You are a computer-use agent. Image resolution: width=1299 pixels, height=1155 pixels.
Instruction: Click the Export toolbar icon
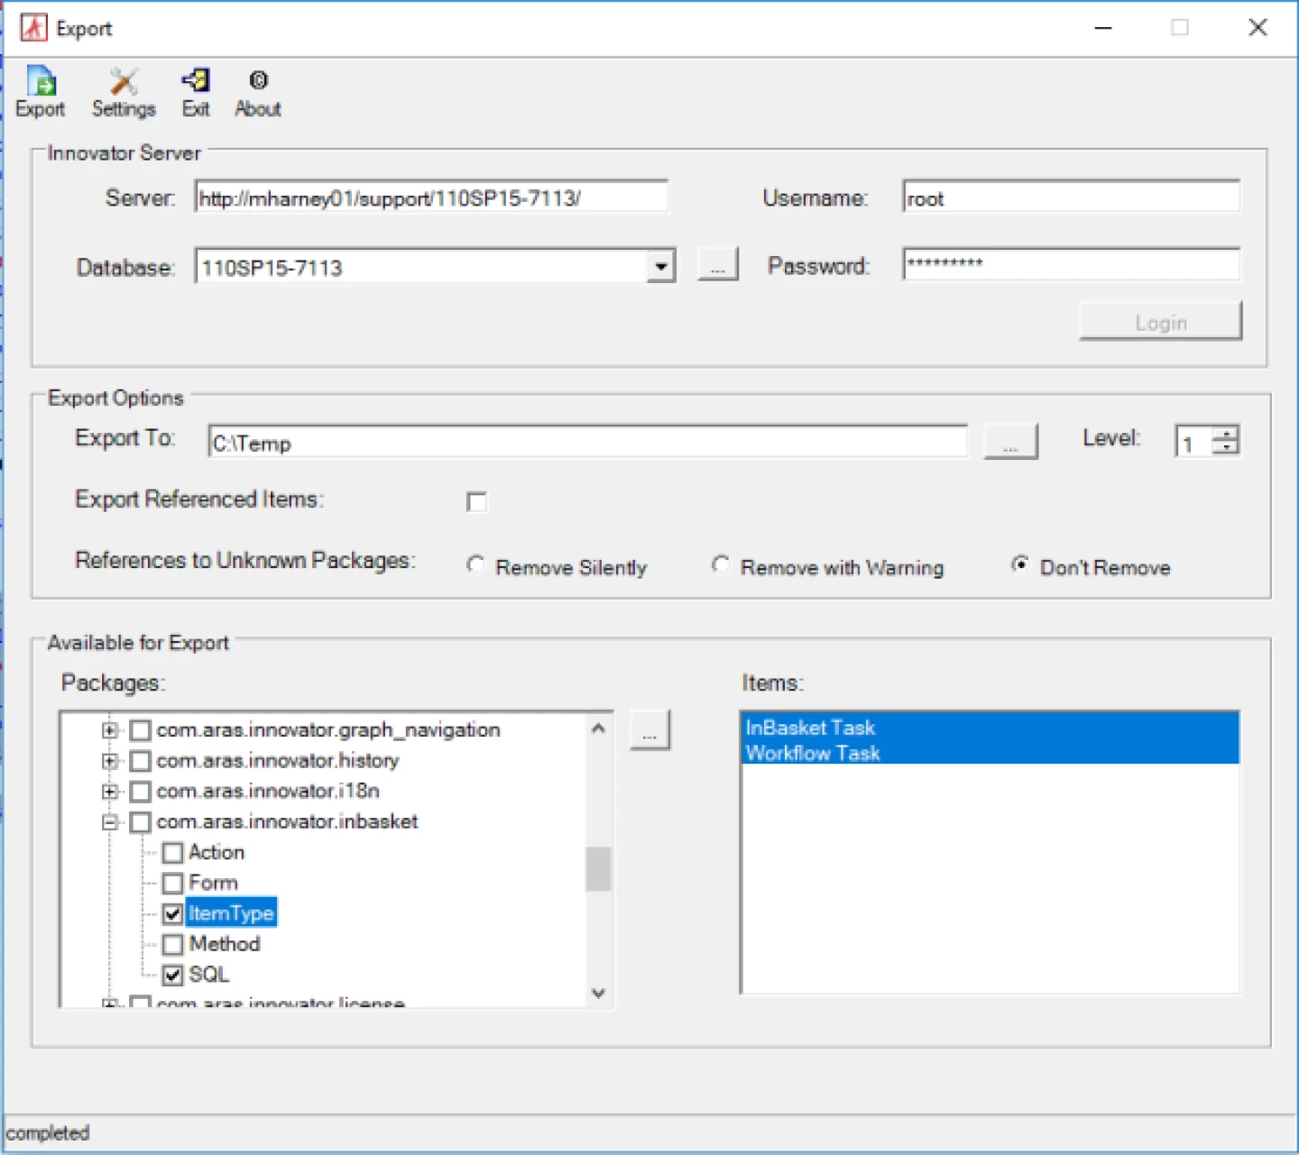coord(41,90)
